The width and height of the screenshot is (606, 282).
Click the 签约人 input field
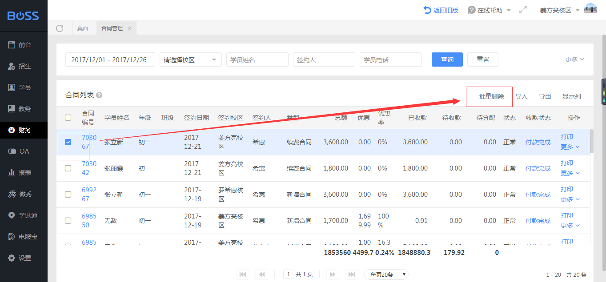pyautogui.click(x=324, y=60)
